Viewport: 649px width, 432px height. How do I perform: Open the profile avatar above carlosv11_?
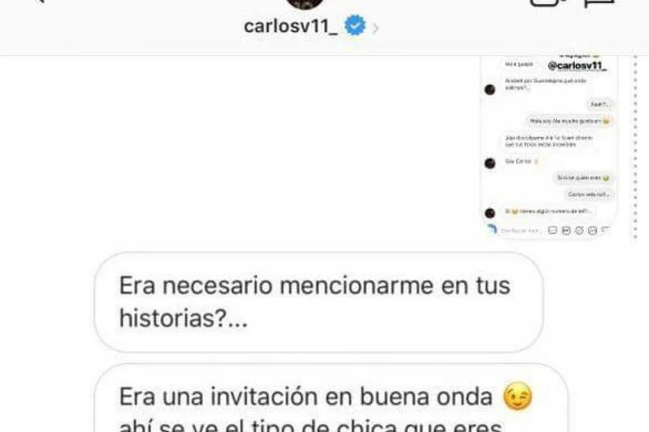[x=305, y=4]
